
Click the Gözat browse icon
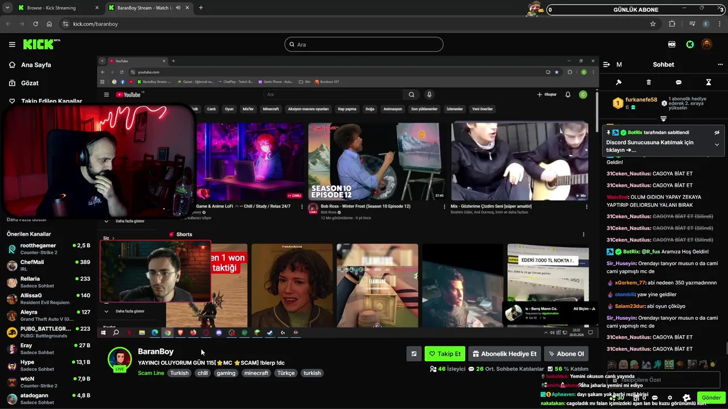click(12, 83)
